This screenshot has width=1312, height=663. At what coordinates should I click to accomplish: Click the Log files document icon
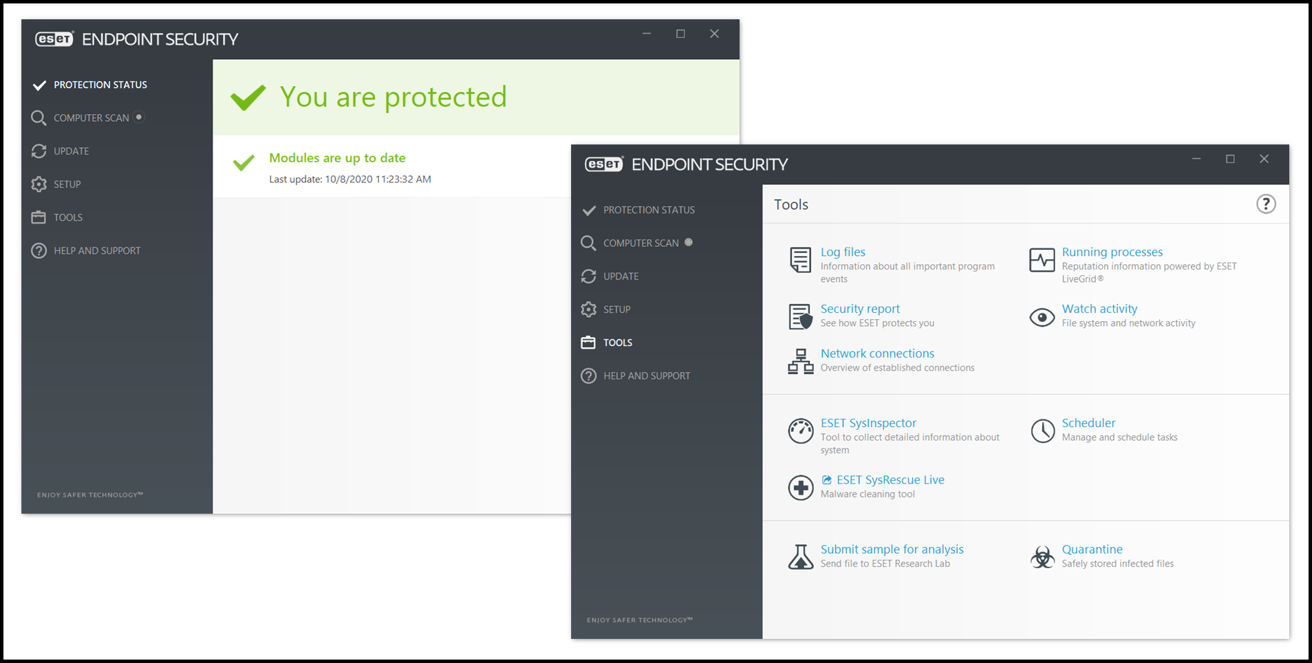[800, 260]
